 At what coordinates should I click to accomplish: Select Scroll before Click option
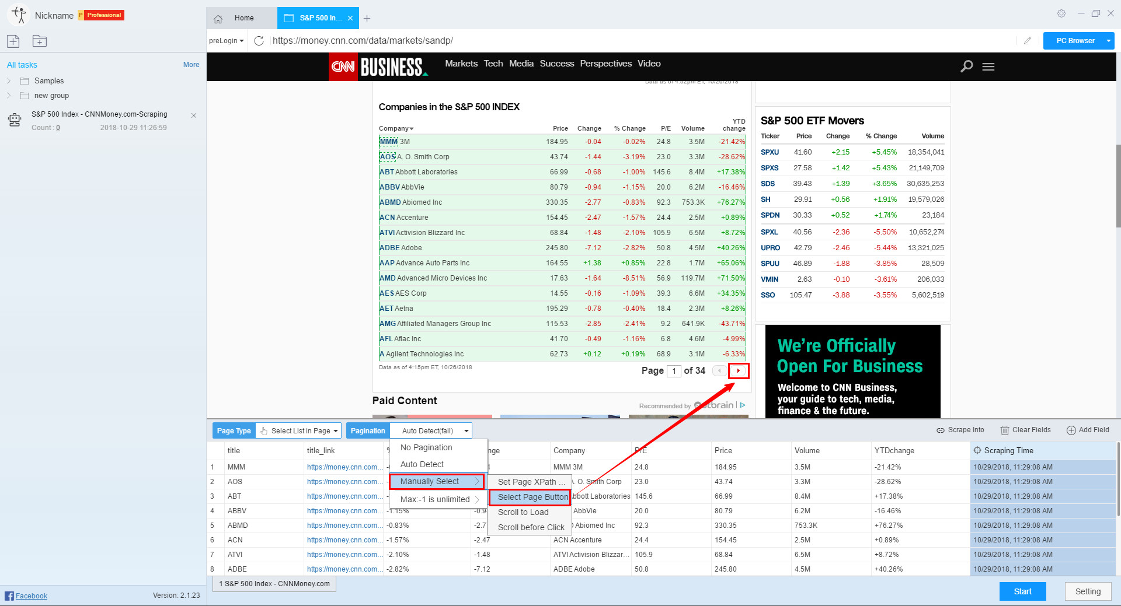coord(530,527)
